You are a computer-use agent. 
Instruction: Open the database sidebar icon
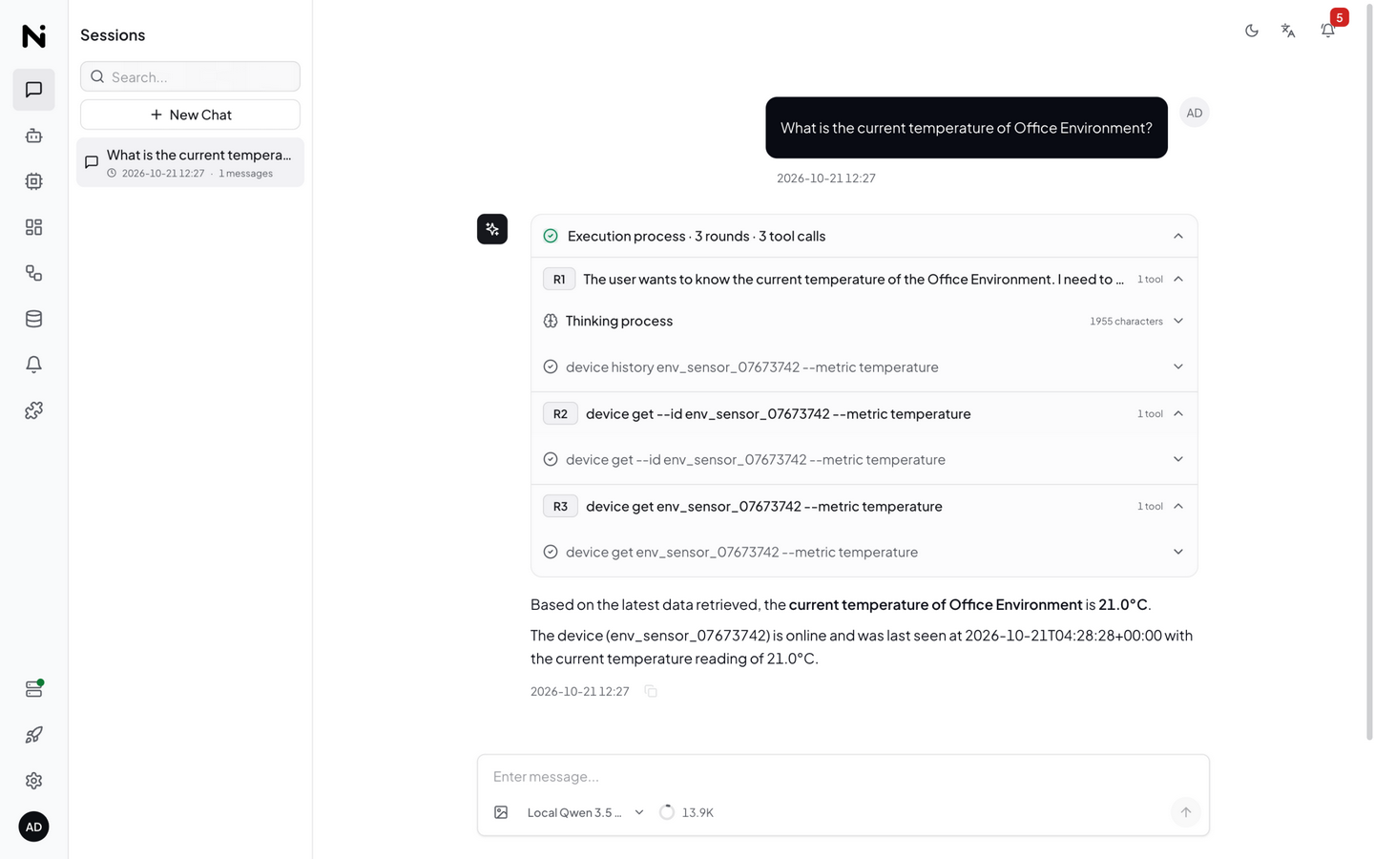33,319
